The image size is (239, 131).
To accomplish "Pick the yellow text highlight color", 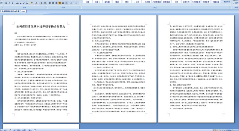I will tap(32, 3).
